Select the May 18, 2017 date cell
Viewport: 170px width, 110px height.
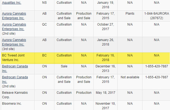pos(105,93)
